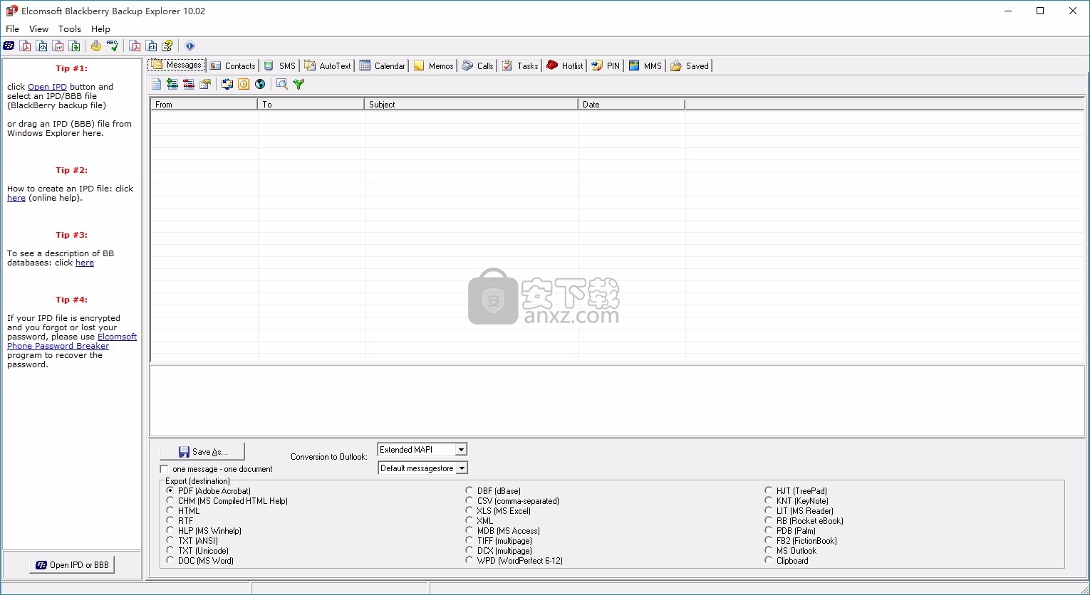The width and height of the screenshot is (1090, 595).
Task: Select CSV (comma-separated) export option
Action: (469, 500)
